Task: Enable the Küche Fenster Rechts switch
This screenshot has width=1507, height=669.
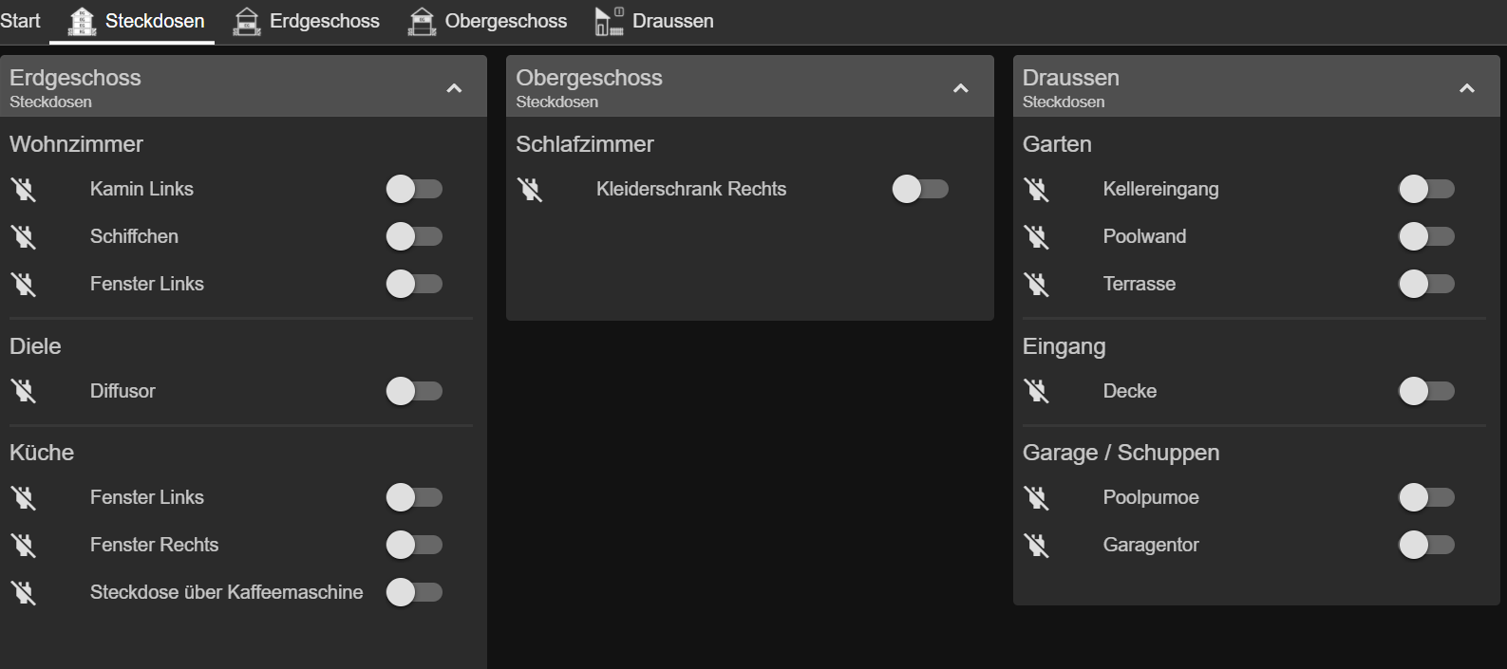Action: click(x=414, y=545)
